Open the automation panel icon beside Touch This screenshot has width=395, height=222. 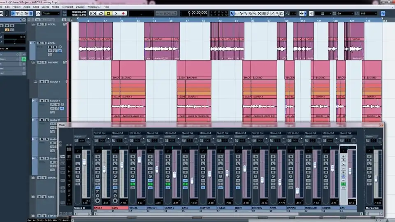[x=38, y=13]
